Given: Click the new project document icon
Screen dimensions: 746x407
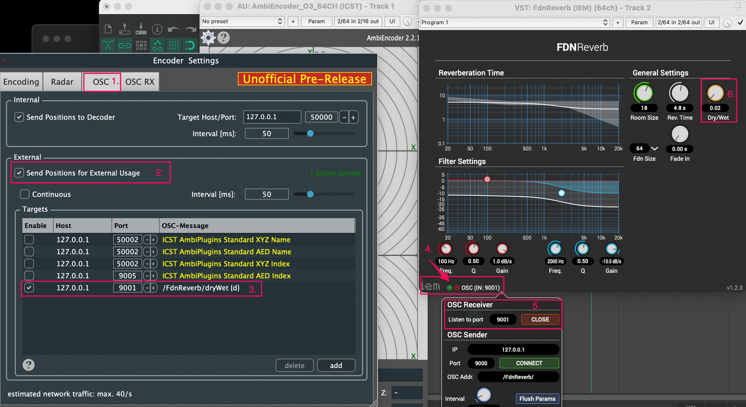Looking at the screenshot, I should point(108,29).
